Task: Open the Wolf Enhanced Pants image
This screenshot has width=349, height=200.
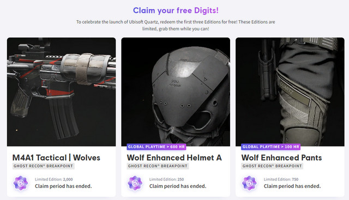Action: pos(290,92)
